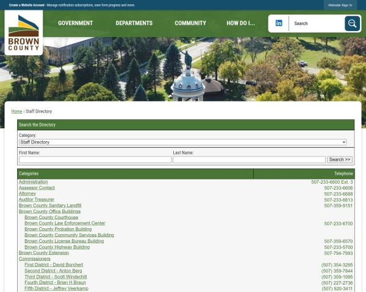Image resolution: width=366 pixels, height=292 pixels.
Task: Click the Brown County logo
Action: [x=24, y=32]
